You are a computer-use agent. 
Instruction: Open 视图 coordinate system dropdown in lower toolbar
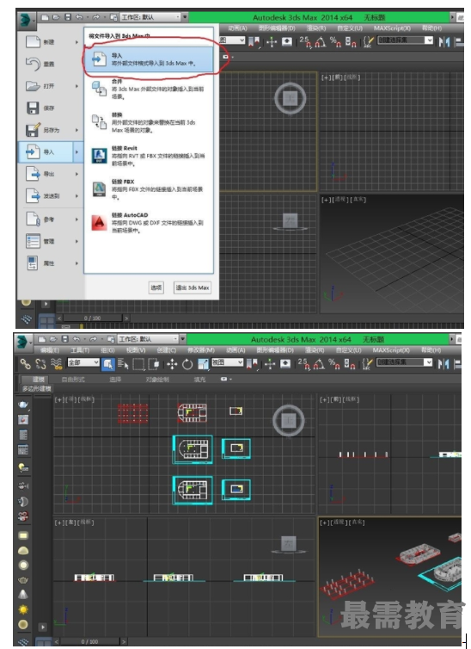(x=227, y=362)
